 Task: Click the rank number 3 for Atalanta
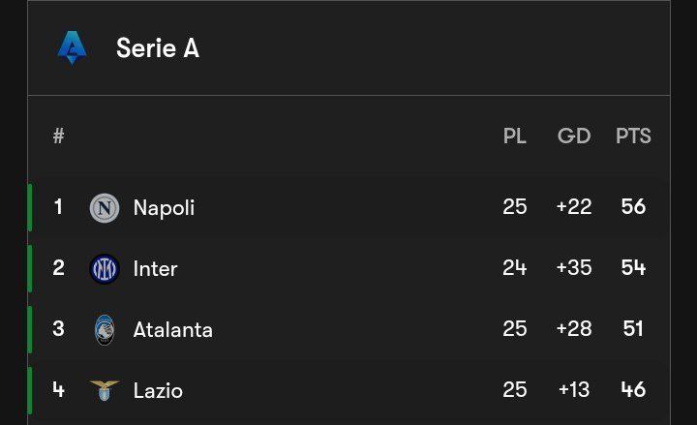[58, 329]
